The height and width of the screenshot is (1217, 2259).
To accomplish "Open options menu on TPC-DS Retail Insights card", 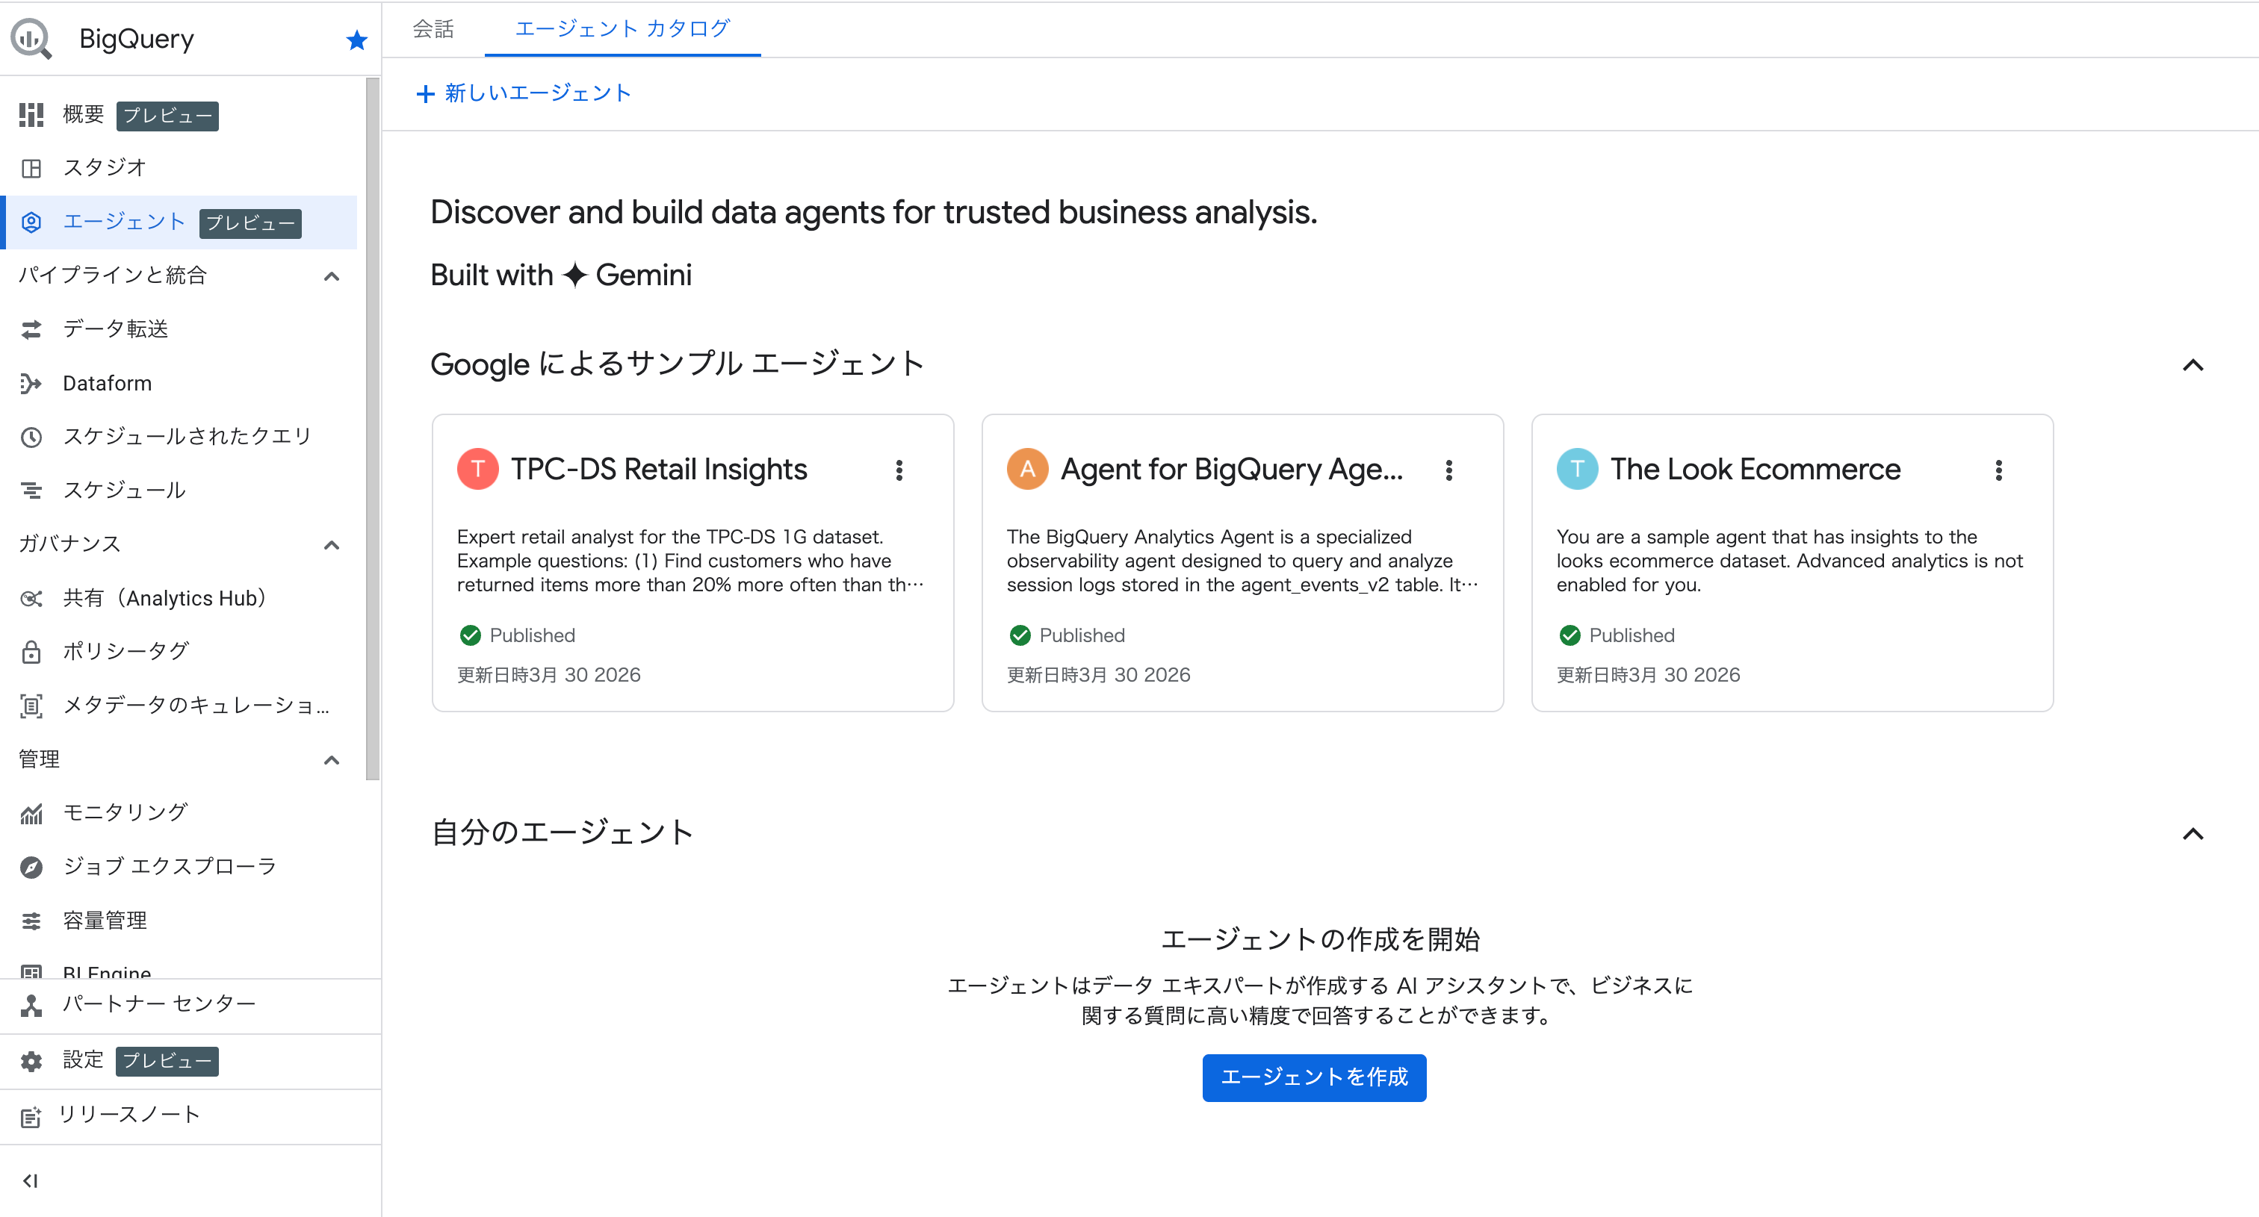I will pos(899,470).
